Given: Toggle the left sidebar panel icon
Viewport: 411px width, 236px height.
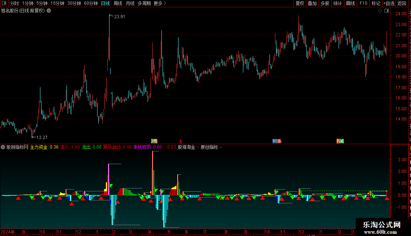Looking at the screenshot, I should coord(4,3).
